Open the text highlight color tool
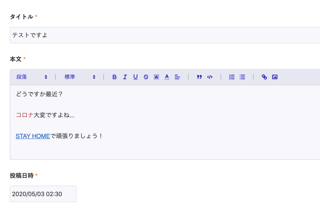The width and height of the screenshot is (320, 217). tap(156, 77)
